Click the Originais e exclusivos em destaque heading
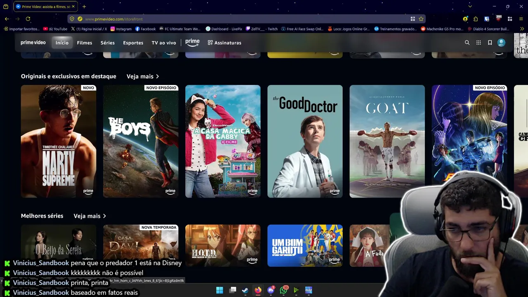The image size is (528, 297). click(x=68, y=76)
